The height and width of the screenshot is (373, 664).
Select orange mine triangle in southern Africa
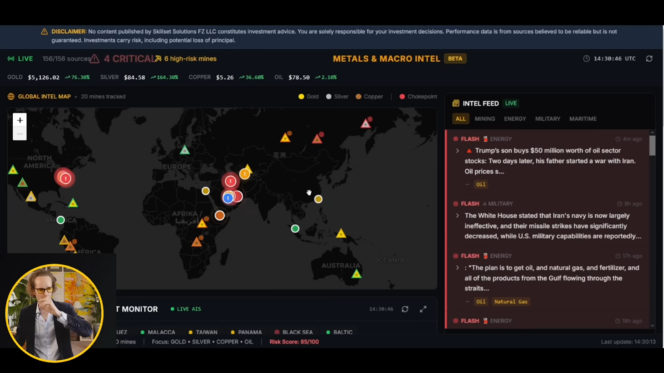[196, 242]
